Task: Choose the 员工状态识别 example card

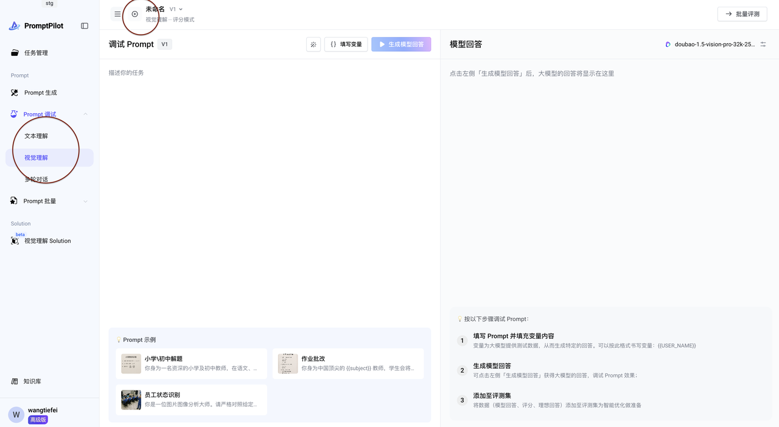Action: (191, 400)
